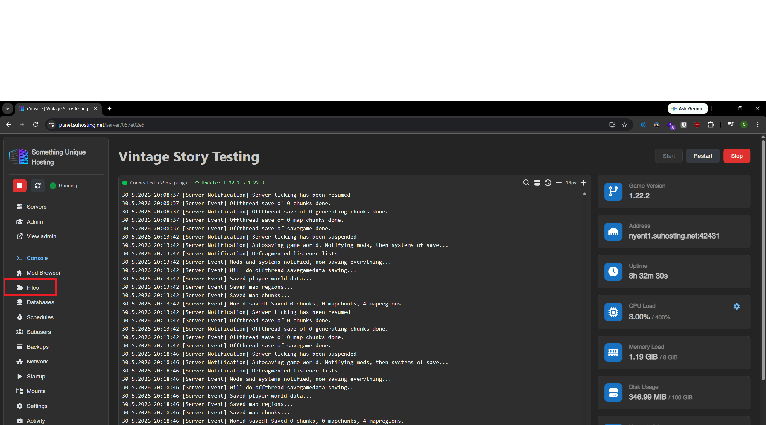Click the sidebar restart arrows icon

tap(38, 186)
